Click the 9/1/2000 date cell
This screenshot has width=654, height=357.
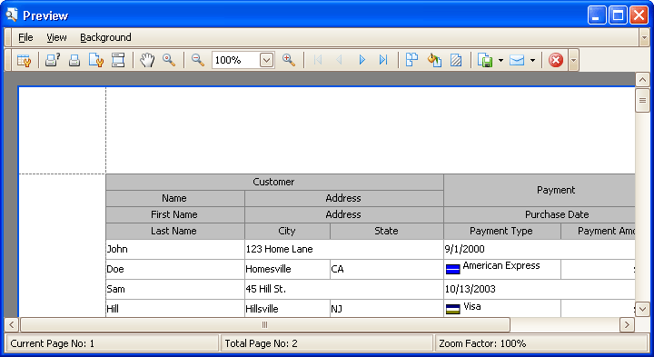[540, 249]
